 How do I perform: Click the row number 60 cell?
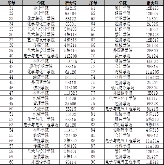coord(11,162)
